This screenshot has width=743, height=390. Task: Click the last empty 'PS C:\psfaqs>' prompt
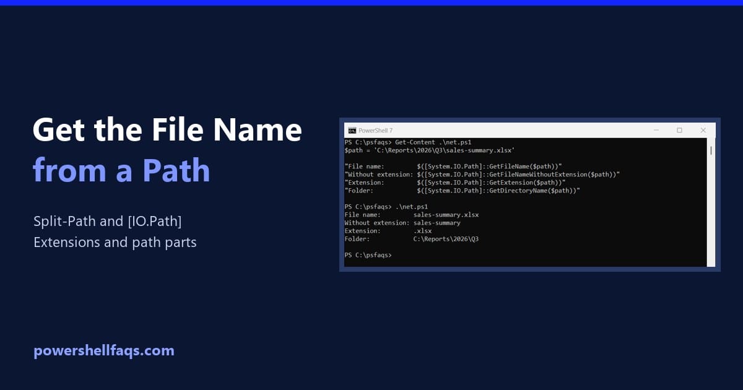(x=368, y=255)
